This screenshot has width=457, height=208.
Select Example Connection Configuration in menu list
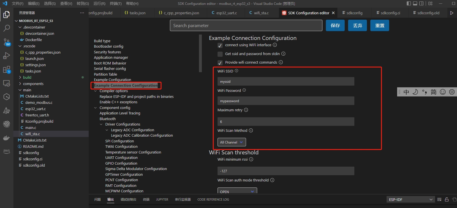126,85
